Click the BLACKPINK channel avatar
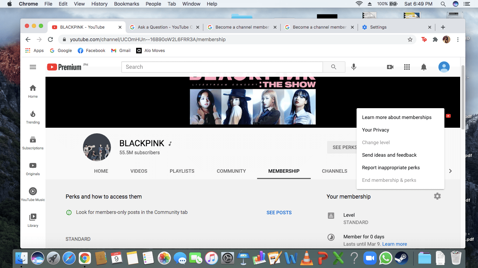Viewport: 478px width, 268px height. tap(97, 147)
